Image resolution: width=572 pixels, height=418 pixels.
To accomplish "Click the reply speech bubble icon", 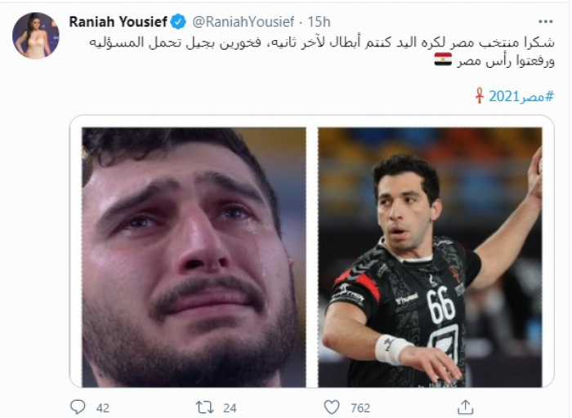I will (78, 407).
